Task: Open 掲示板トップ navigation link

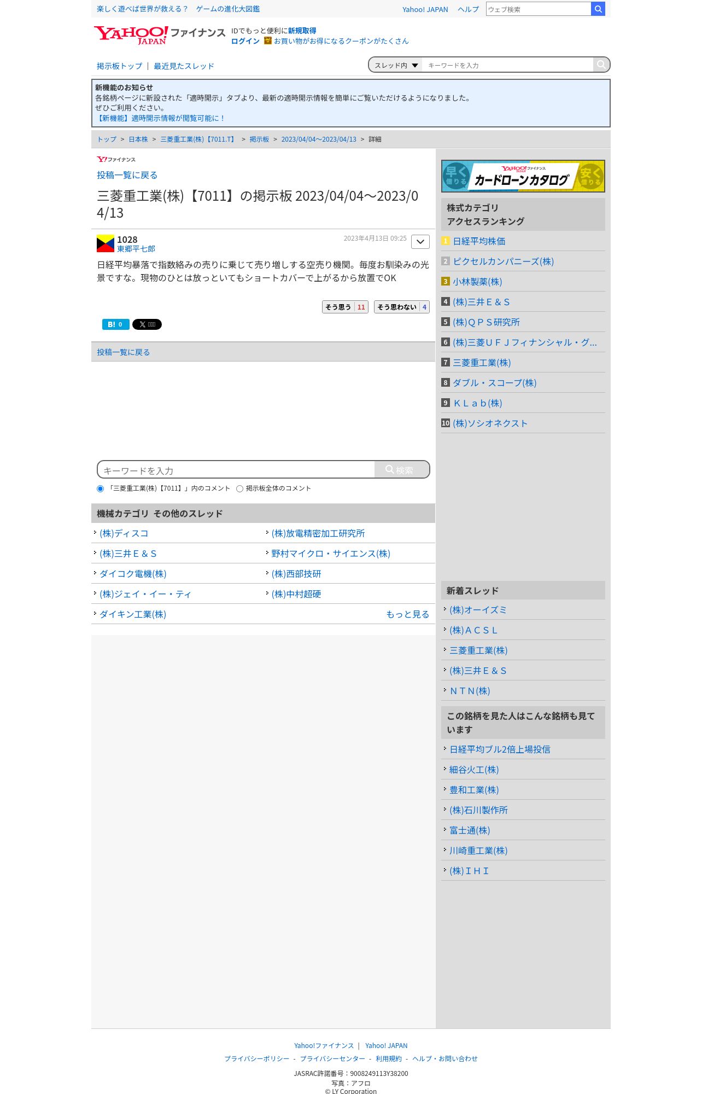Action: tap(119, 66)
